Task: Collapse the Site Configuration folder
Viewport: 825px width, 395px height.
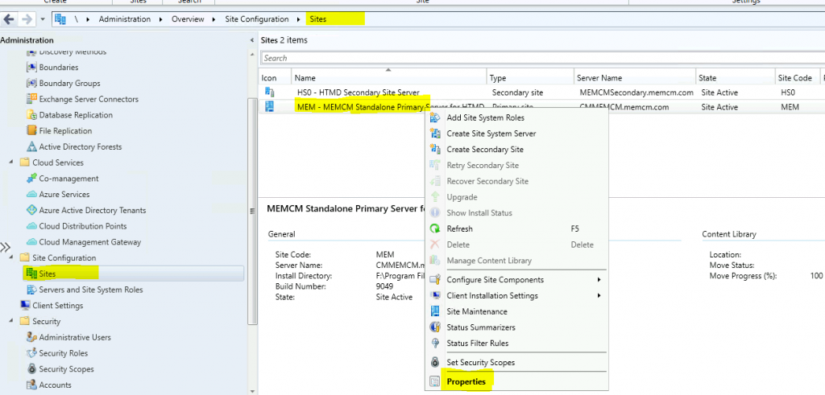Action: click(x=11, y=258)
